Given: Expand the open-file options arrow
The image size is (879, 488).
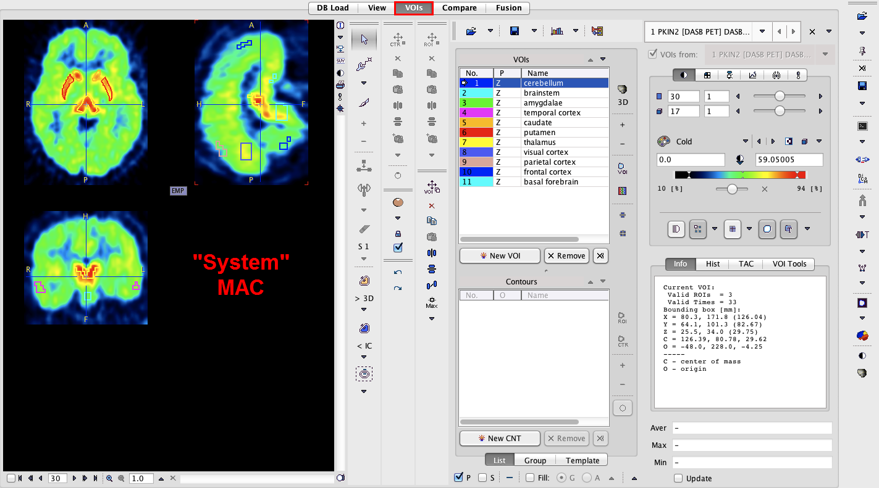Looking at the screenshot, I should click(x=490, y=31).
